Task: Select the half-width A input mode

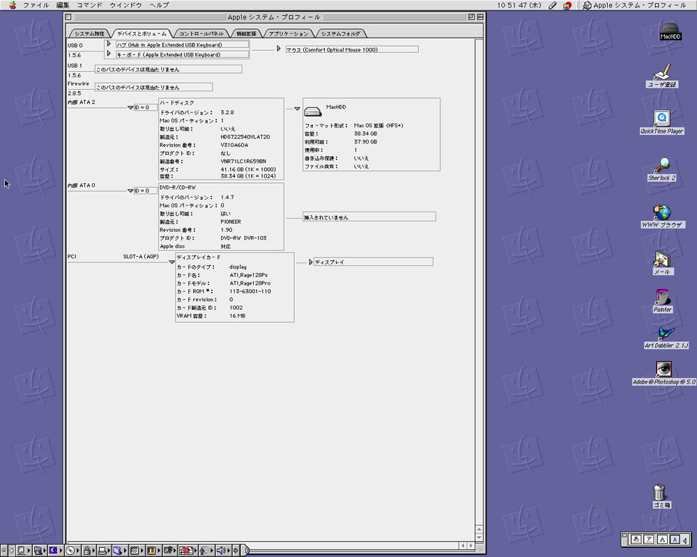Action: coord(675,539)
